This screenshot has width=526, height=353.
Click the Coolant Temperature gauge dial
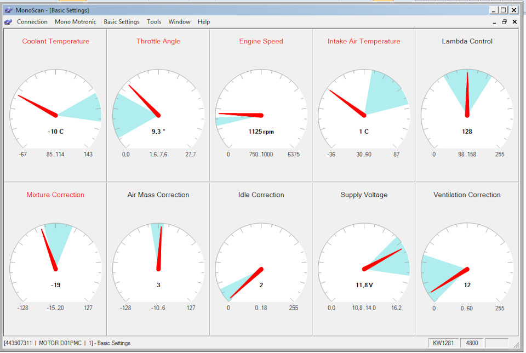click(56, 109)
